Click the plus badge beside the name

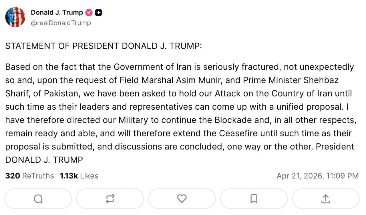pos(99,13)
